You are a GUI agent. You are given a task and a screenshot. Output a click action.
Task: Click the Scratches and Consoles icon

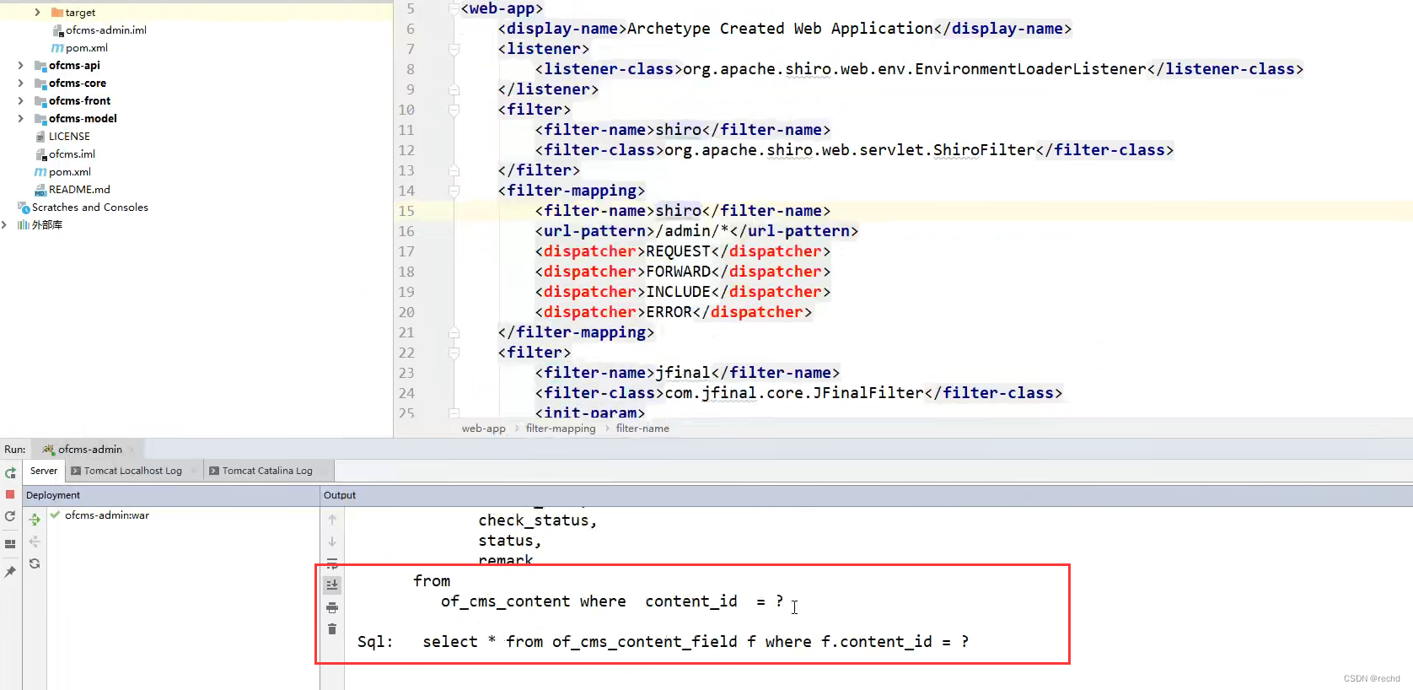24,208
